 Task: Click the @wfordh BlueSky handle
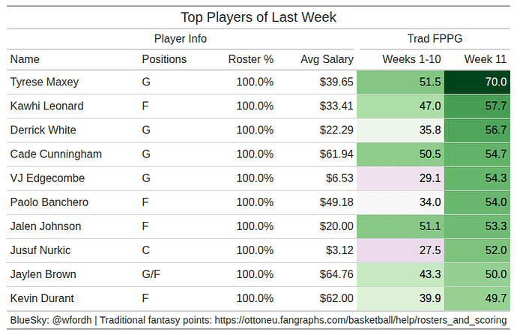73,320
